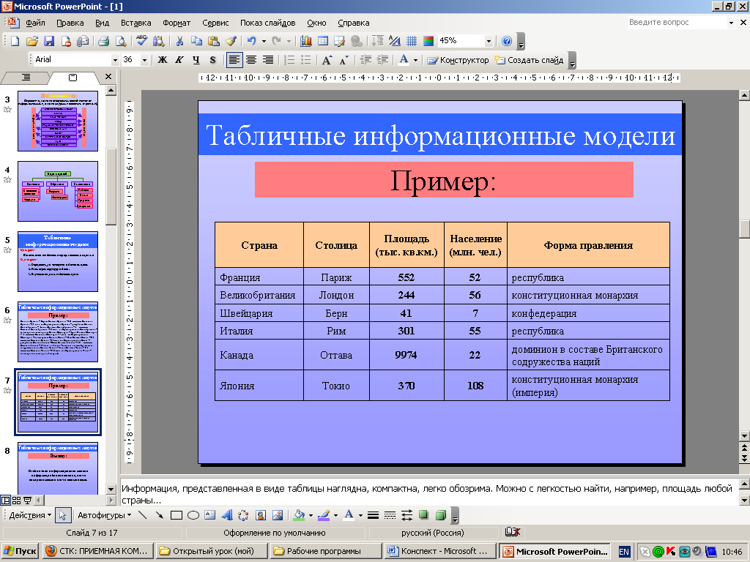
Task: Click the Insert Chart icon
Action: 305,41
